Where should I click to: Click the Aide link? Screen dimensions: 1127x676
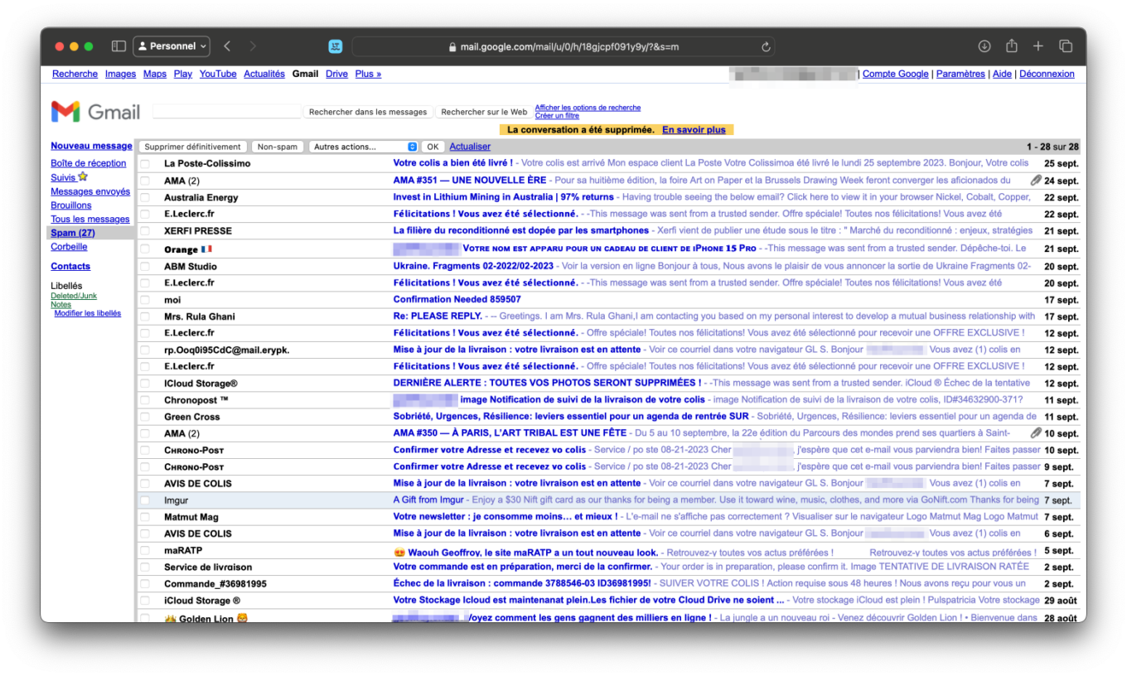pyautogui.click(x=1002, y=74)
